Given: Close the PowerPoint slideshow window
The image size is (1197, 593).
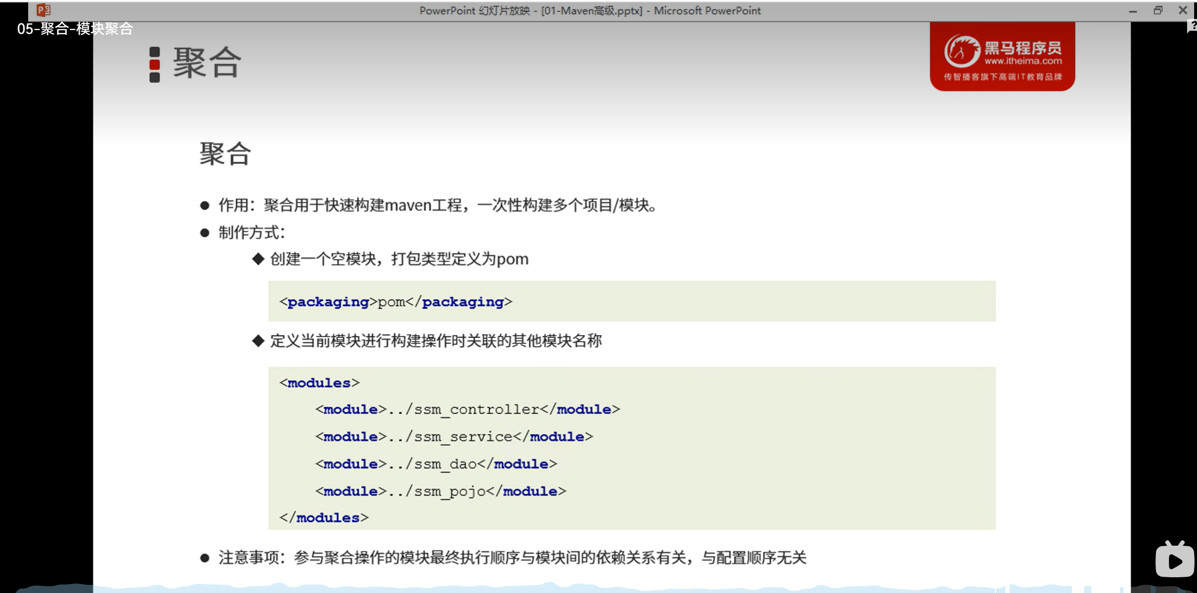Looking at the screenshot, I should tap(1183, 10).
